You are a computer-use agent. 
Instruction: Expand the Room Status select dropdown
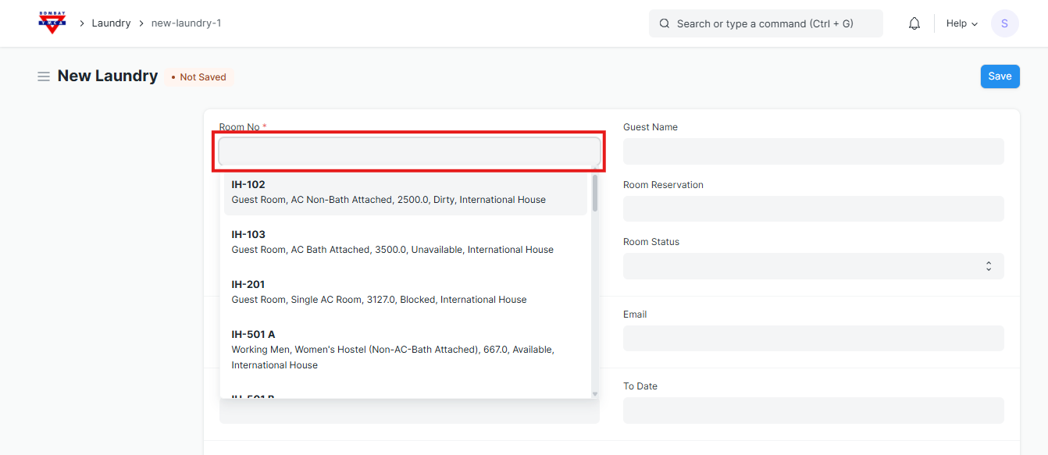813,266
